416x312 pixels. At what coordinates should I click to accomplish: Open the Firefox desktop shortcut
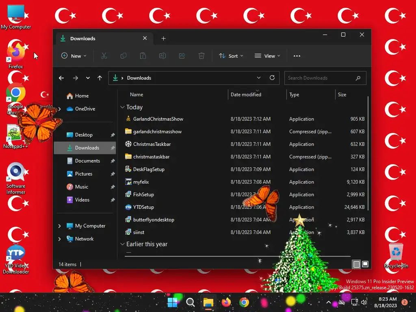click(16, 55)
